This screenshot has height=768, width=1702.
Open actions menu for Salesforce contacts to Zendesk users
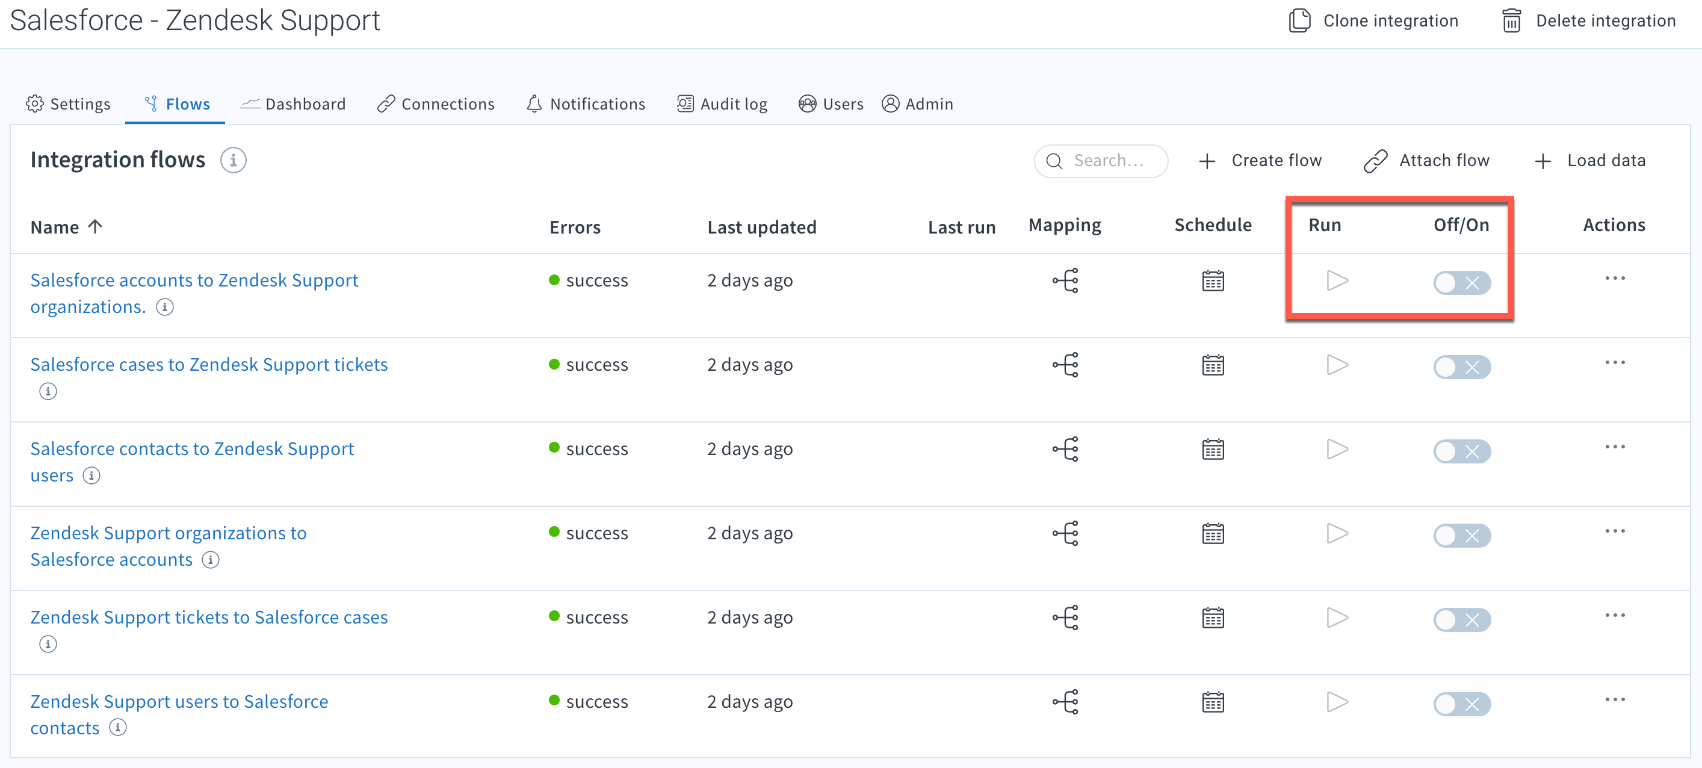click(x=1615, y=447)
